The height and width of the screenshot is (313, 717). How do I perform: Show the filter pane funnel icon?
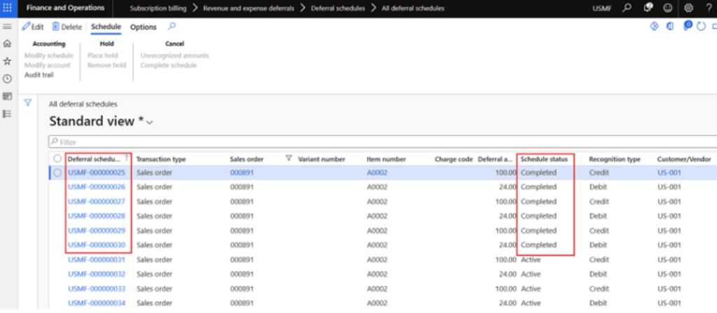pos(28,103)
